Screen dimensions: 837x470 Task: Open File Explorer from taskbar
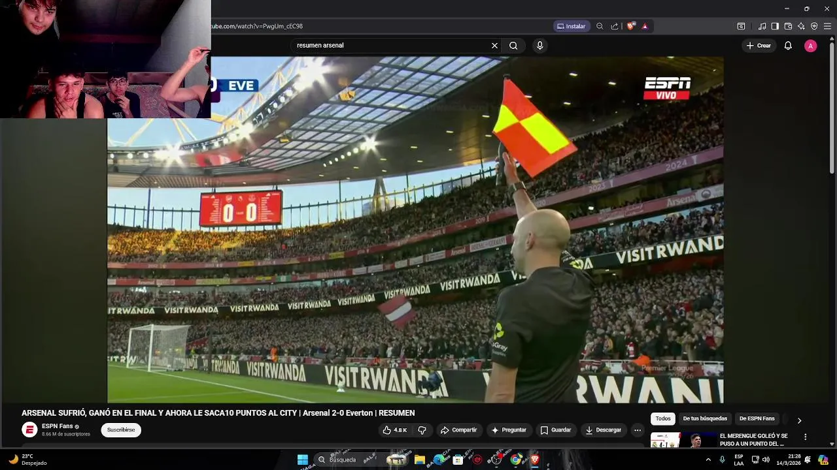[x=420, y=460]
